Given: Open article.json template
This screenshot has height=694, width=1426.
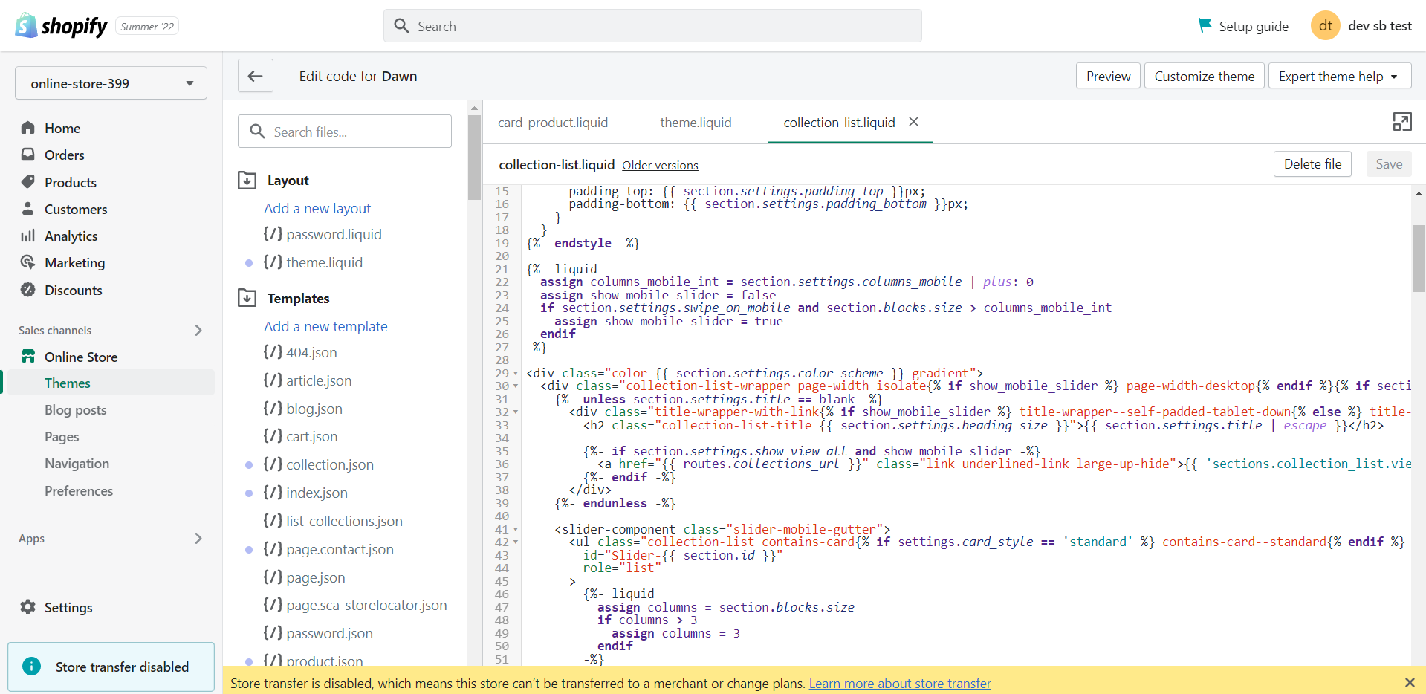Looking at the screenshot, I should coord(319,380).
